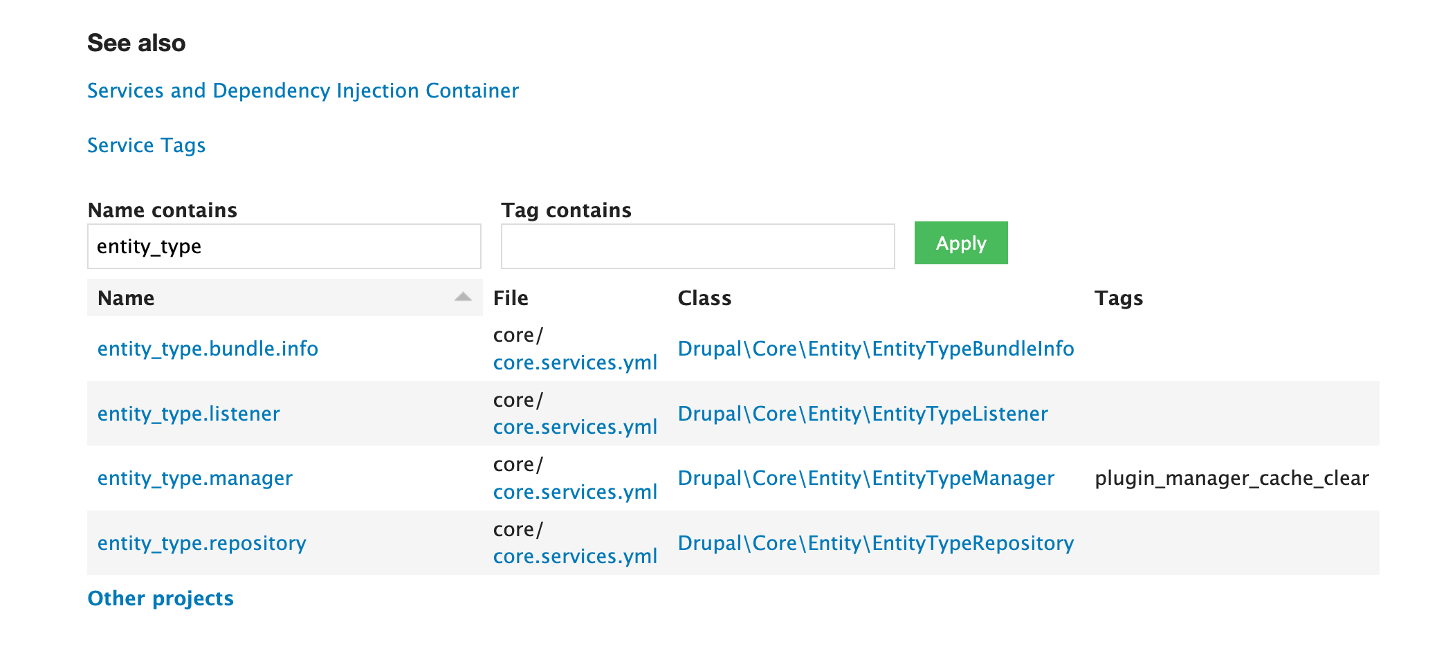Click the File column header
The width and height of the screenshot is (1446, 660).
(x=511, y=298)
